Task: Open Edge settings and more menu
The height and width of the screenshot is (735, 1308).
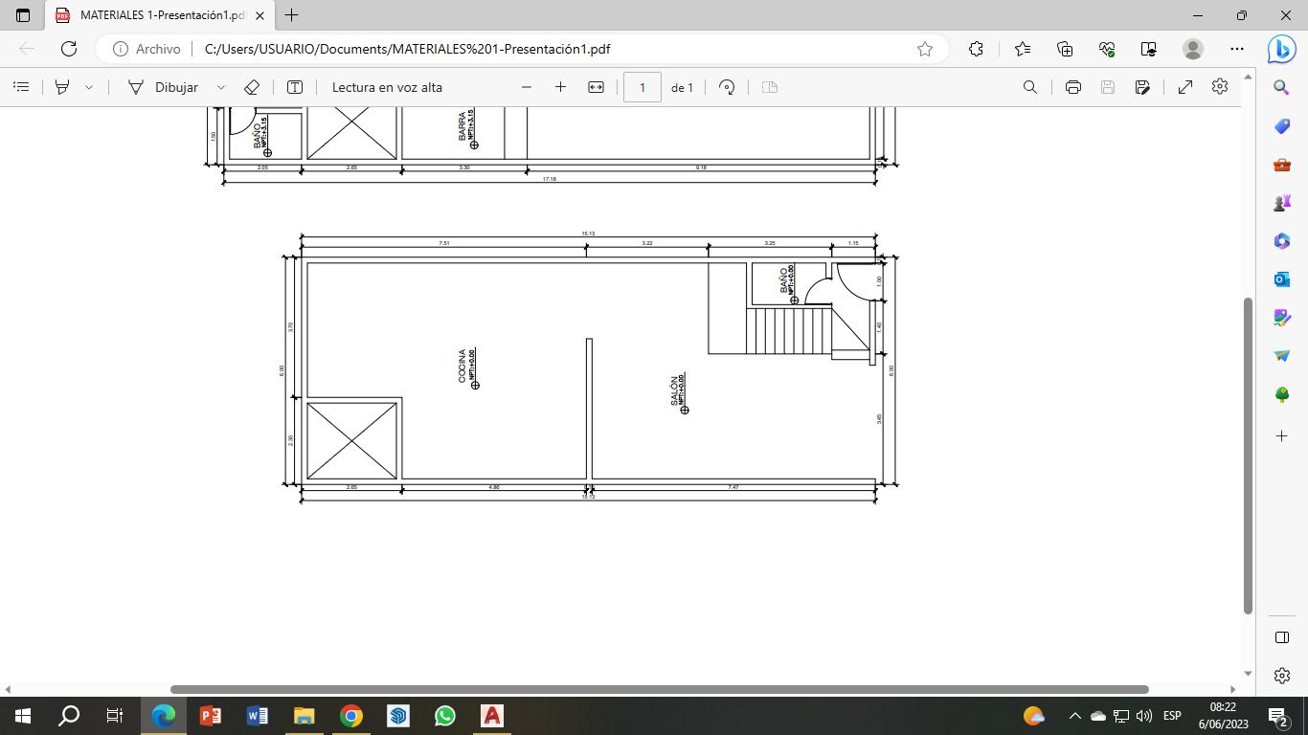Action: (1237, 49)
